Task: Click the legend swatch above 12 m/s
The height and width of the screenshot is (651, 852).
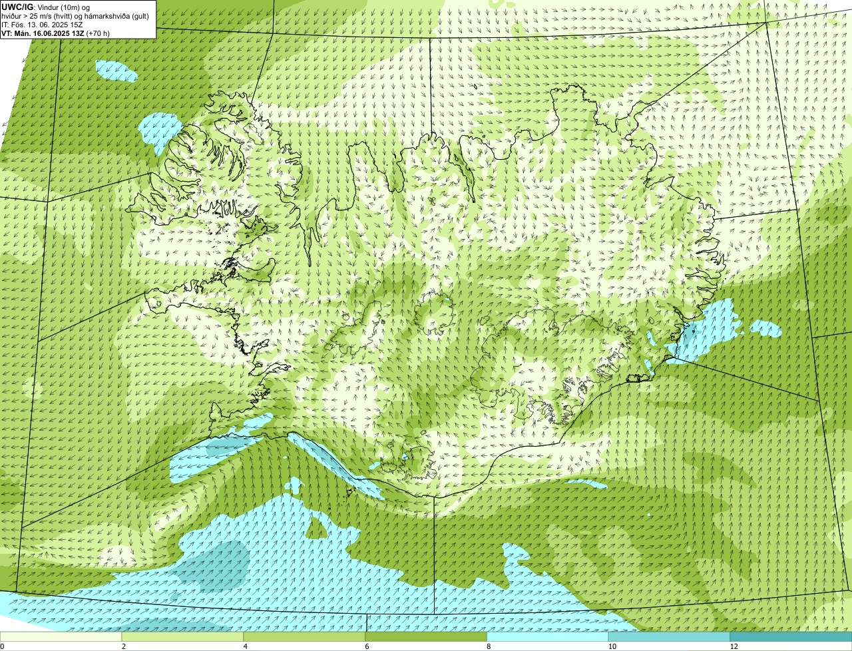Action: click(791, 636)
